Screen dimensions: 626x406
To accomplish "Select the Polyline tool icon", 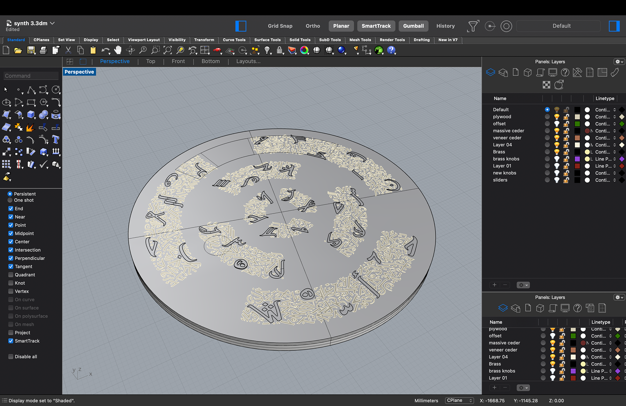I will pos(31,90).
